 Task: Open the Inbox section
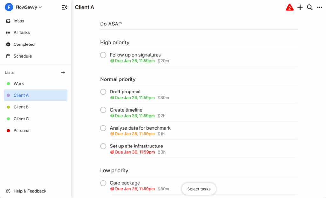pos(19,21)
